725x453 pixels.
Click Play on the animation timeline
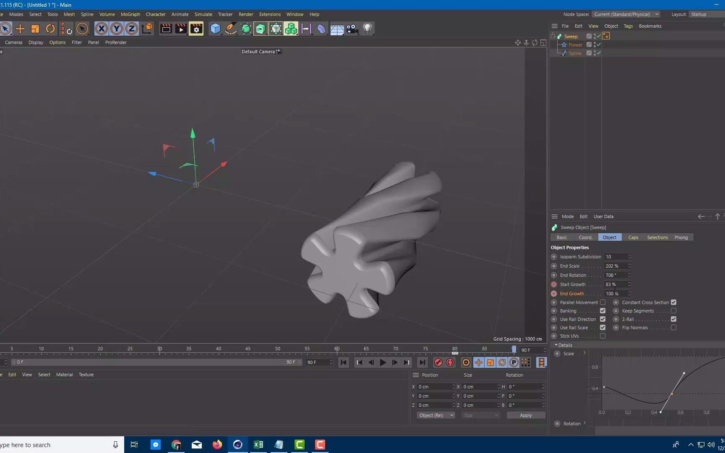point(382,362)
